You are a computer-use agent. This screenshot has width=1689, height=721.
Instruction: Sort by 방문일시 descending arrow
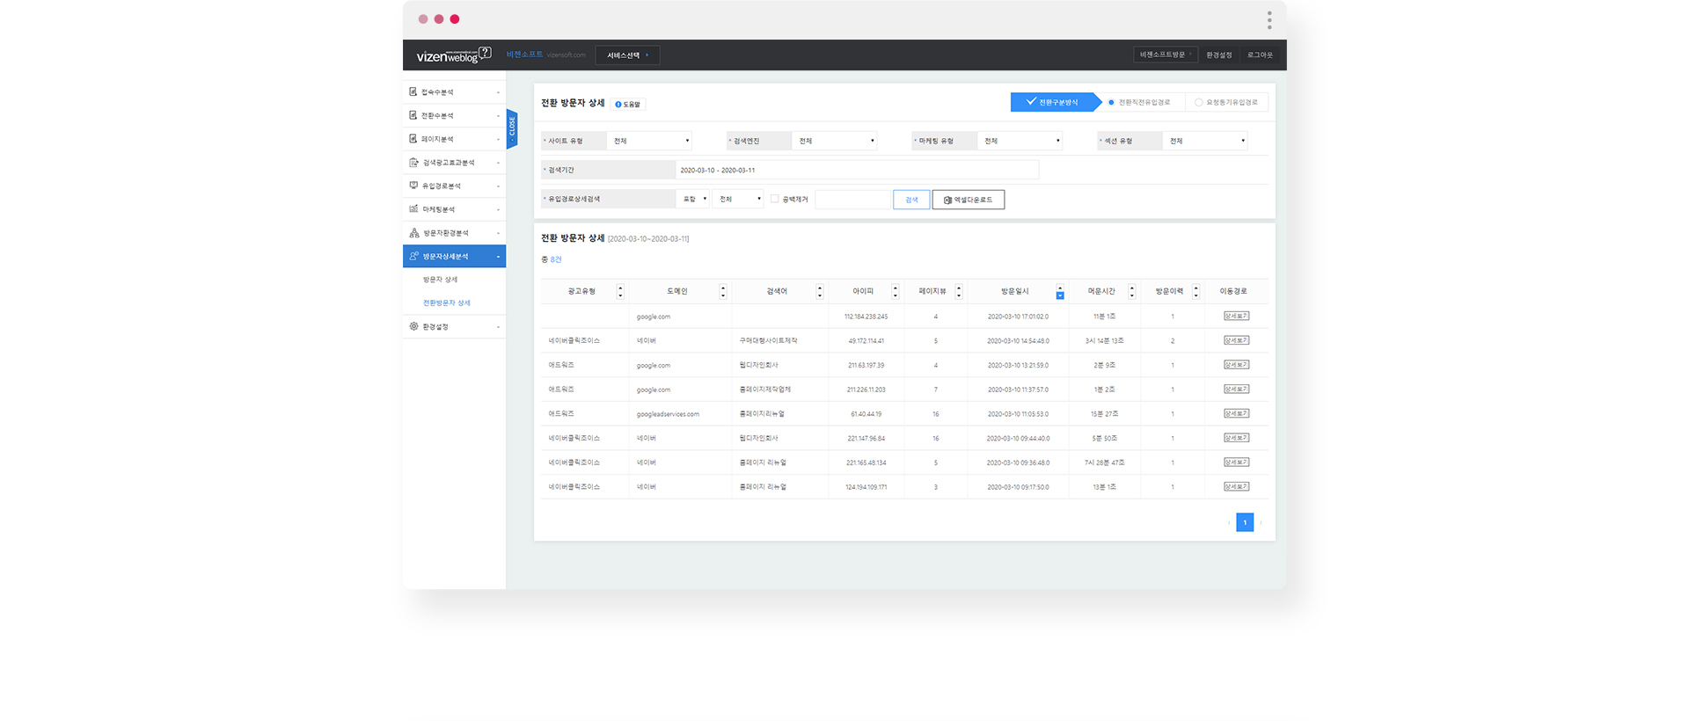click(1060, 295)
